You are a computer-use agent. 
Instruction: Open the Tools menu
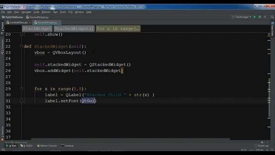[x=63, y=12]
